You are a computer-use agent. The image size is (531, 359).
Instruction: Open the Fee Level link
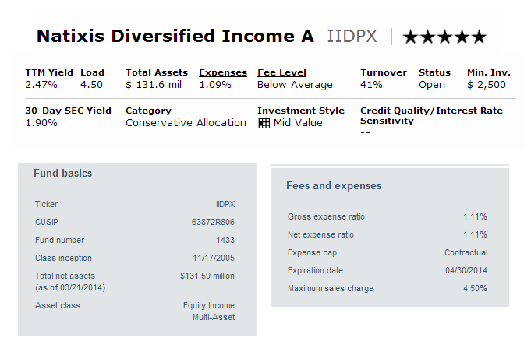coord(281,72)
